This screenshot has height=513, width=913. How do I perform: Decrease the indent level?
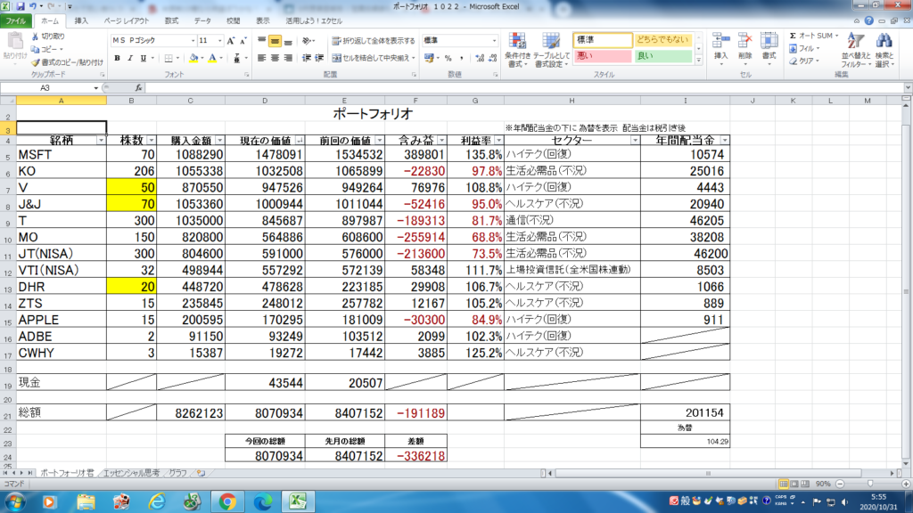click(x=307, y=58)
